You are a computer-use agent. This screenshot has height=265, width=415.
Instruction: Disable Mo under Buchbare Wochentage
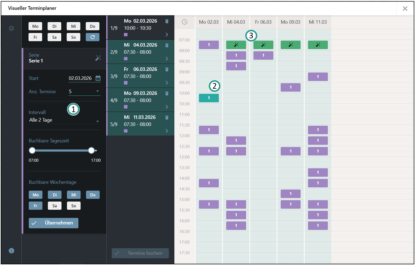tap(35, 195)
